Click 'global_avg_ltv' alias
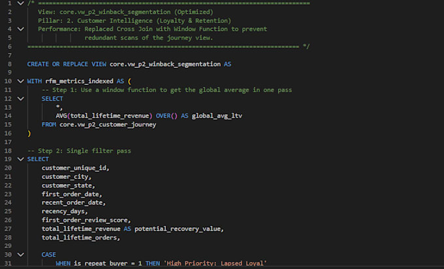 217,116
